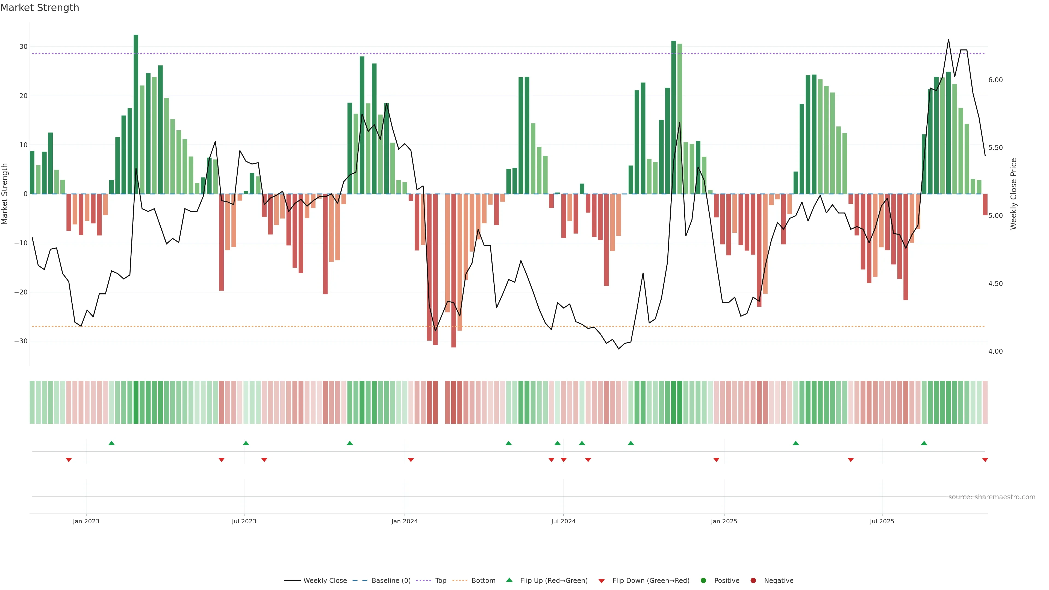This screenshot has height=590, width=1049.
Task: Click the red flip-down marker at Jan 2024
Action: (x=411, y=460)
